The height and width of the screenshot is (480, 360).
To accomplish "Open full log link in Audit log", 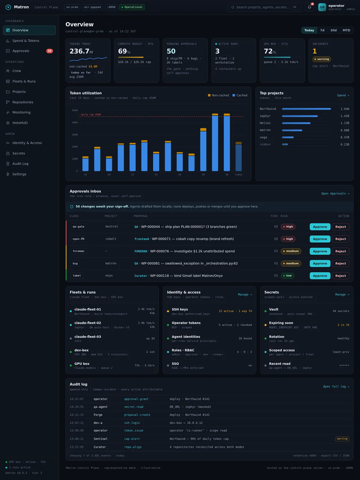I will (336, 387).
